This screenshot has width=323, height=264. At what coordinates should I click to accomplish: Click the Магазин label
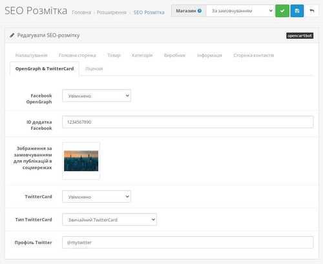coord(186,11)
